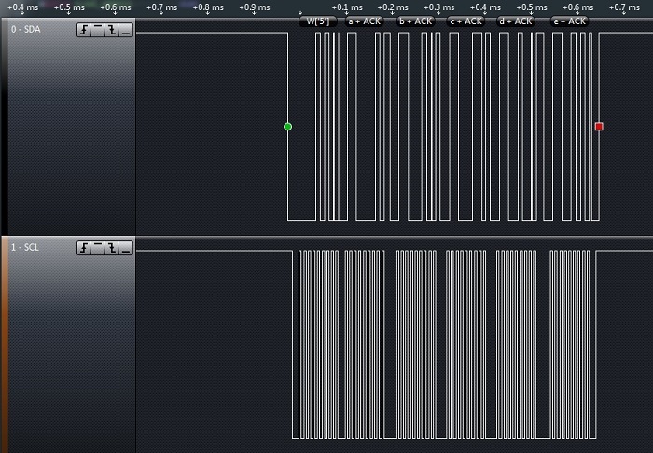
Task: Set high level trigger on SCL channel
Action: (x=98, y=248)
